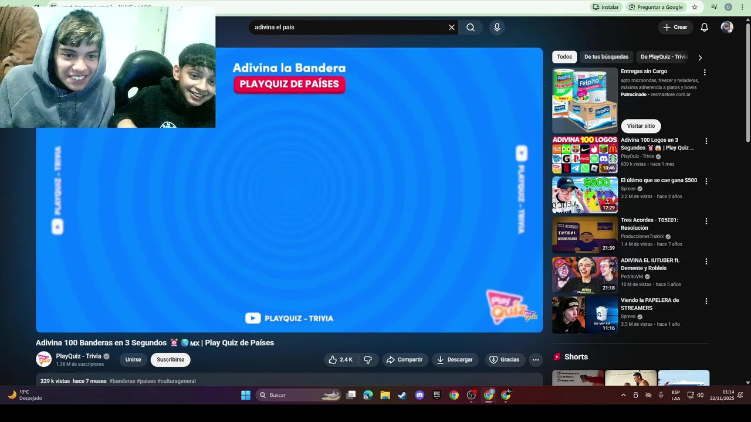751x422 pixels.
Task: Open options for Entregas sin Cargo ad
Action: pyautogui.click(x=705, y=72)
